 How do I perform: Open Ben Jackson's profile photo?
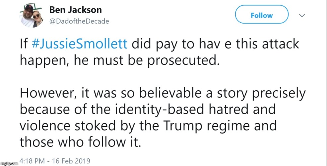(33, 16)
